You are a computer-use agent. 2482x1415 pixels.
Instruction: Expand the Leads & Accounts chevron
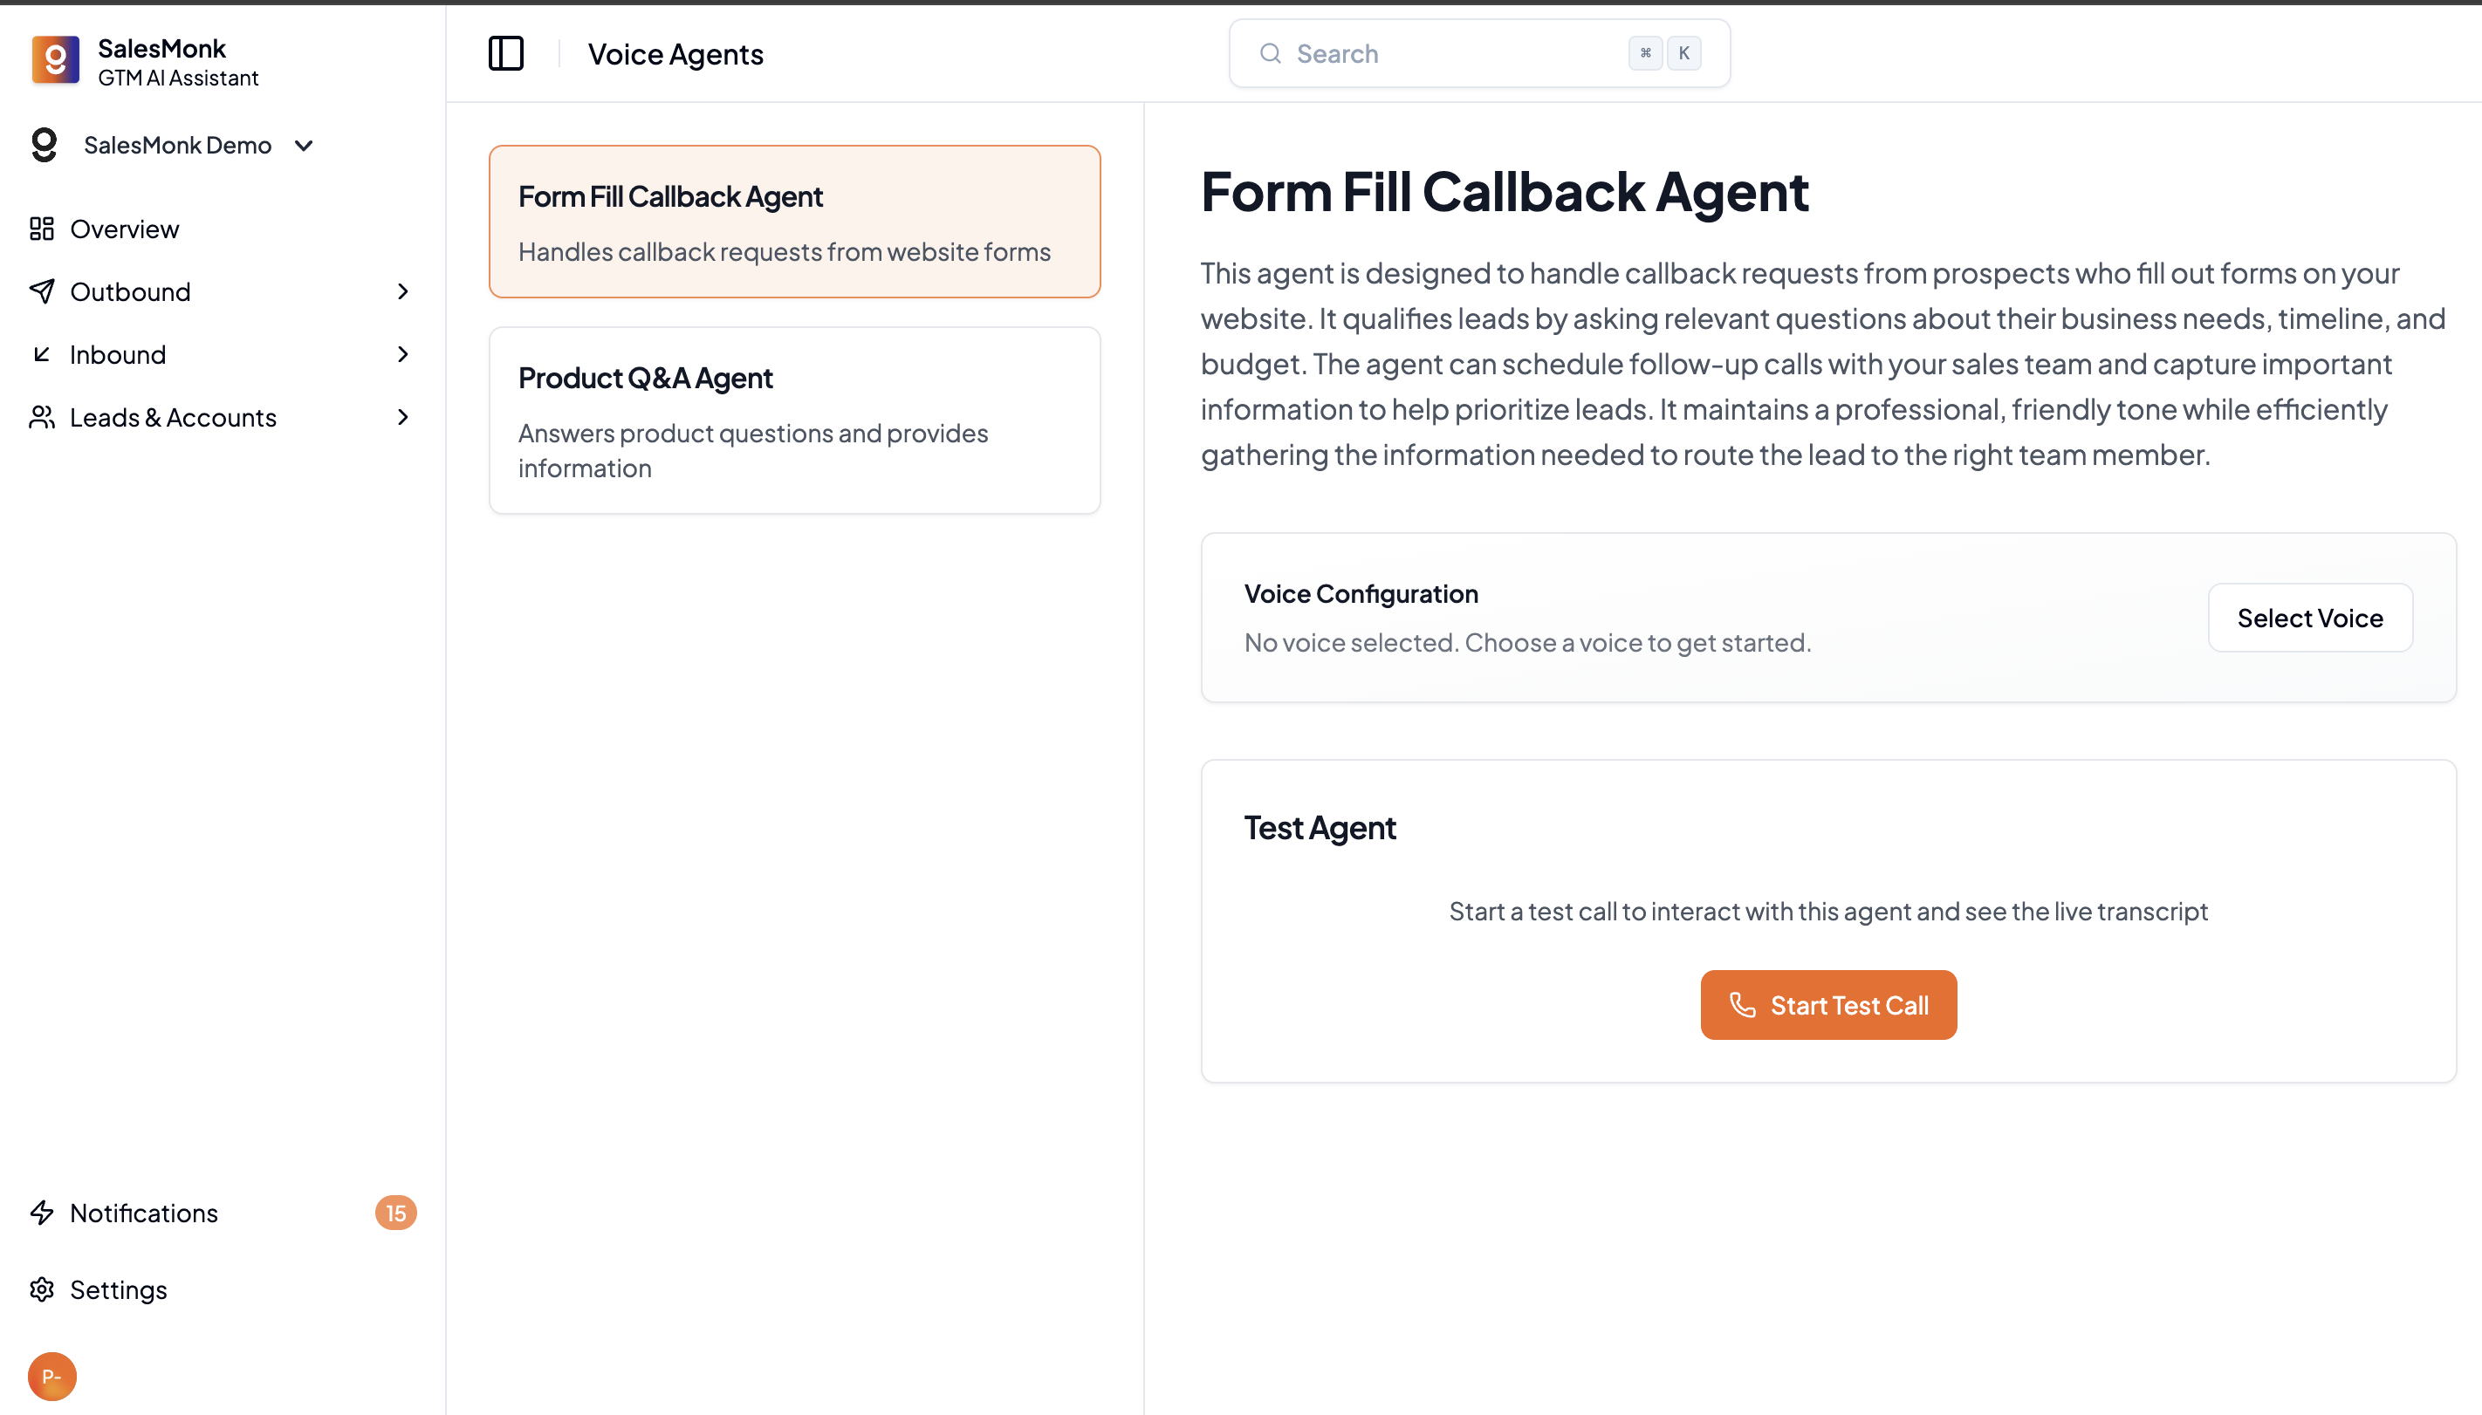(x=402, y=418)
